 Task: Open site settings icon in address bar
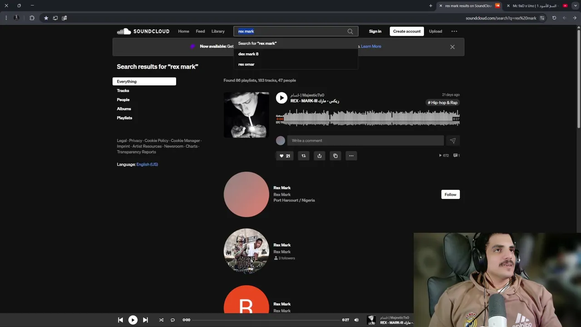(x=542, y=18)
